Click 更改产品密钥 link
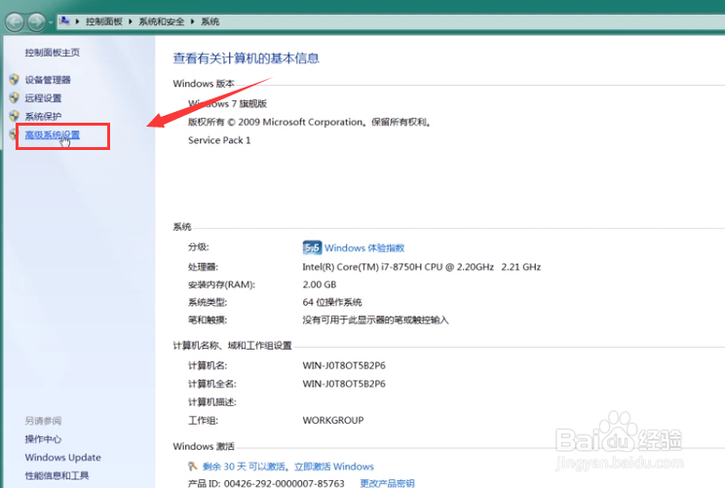 388,483
